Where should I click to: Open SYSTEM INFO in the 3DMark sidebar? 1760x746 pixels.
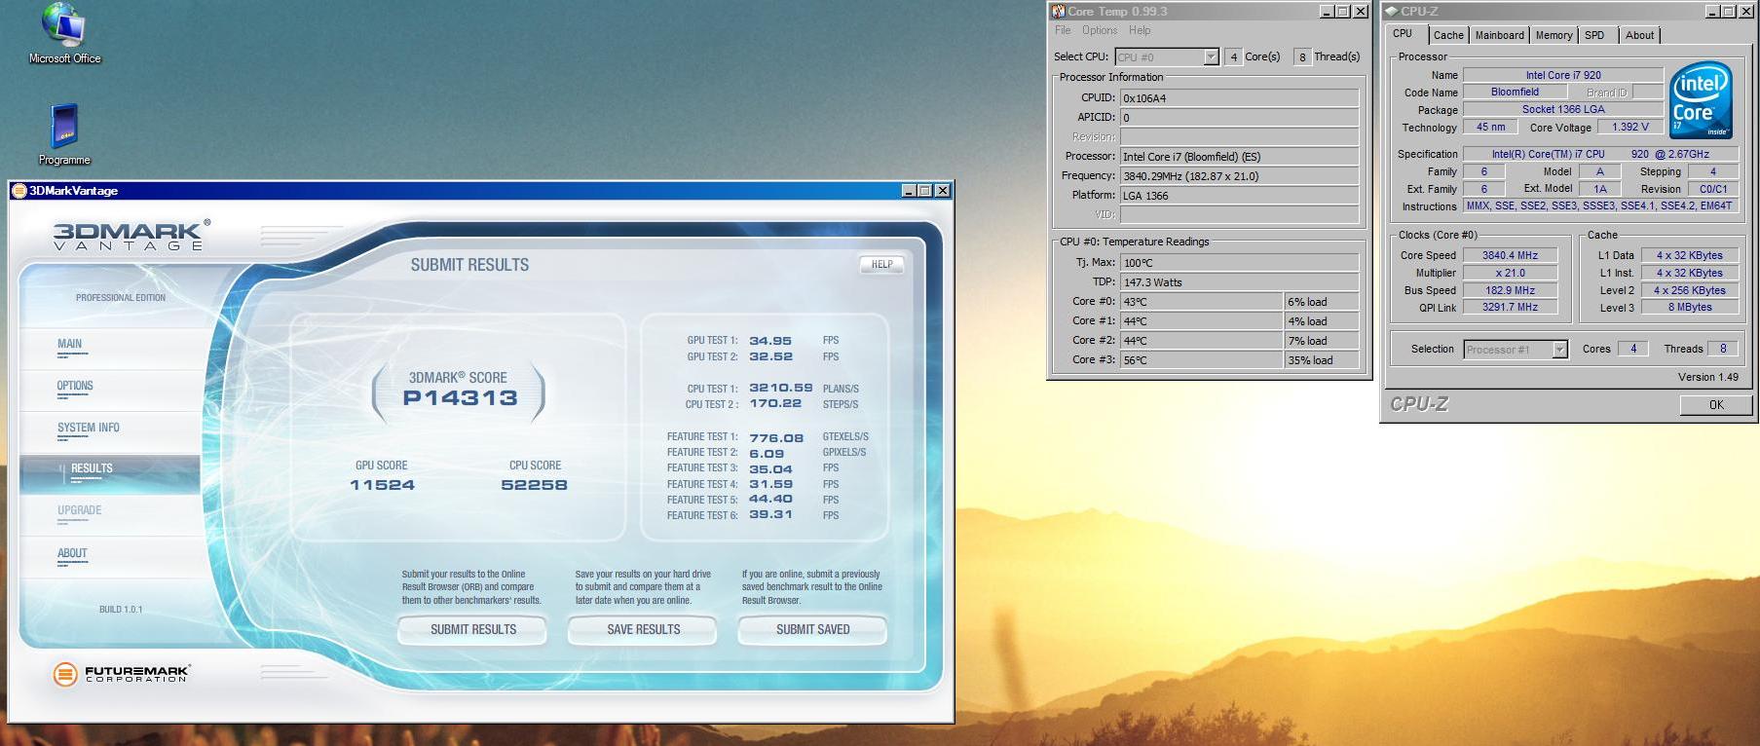(88, 428)
